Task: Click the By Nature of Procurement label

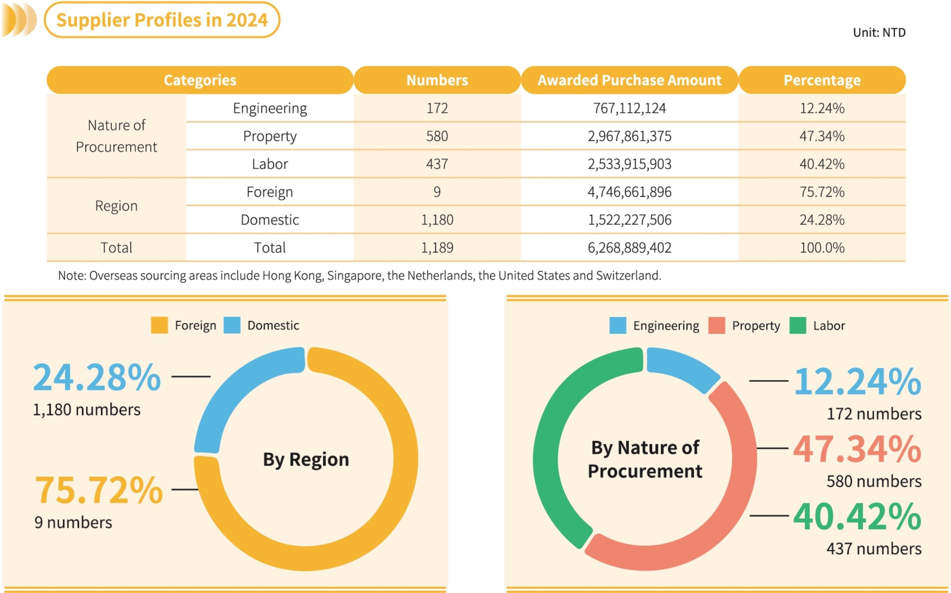Action: pos(645,459)
